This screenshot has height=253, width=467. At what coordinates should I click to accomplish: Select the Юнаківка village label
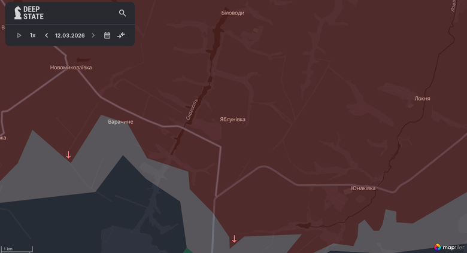point(363,188)
